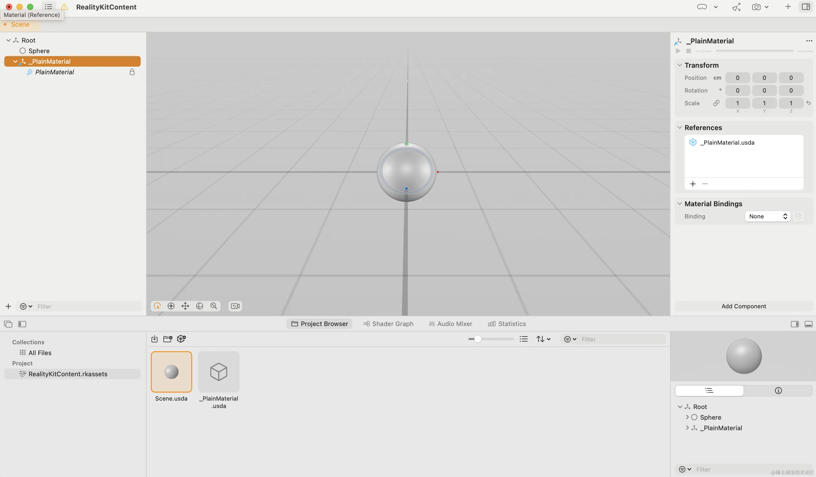The image size is (816, 477).
Task: Open the Binding None dropdown
Action: (x=767, y=216)
